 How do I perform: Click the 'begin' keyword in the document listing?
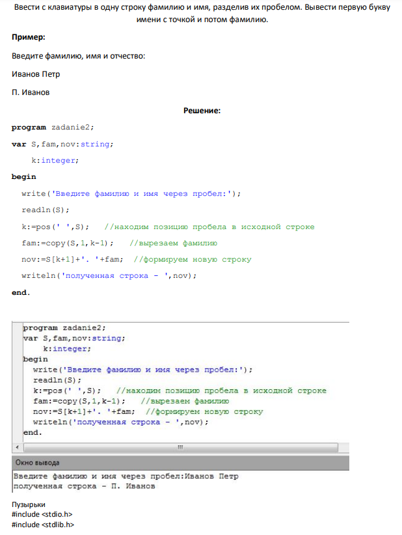coord(24,177)
